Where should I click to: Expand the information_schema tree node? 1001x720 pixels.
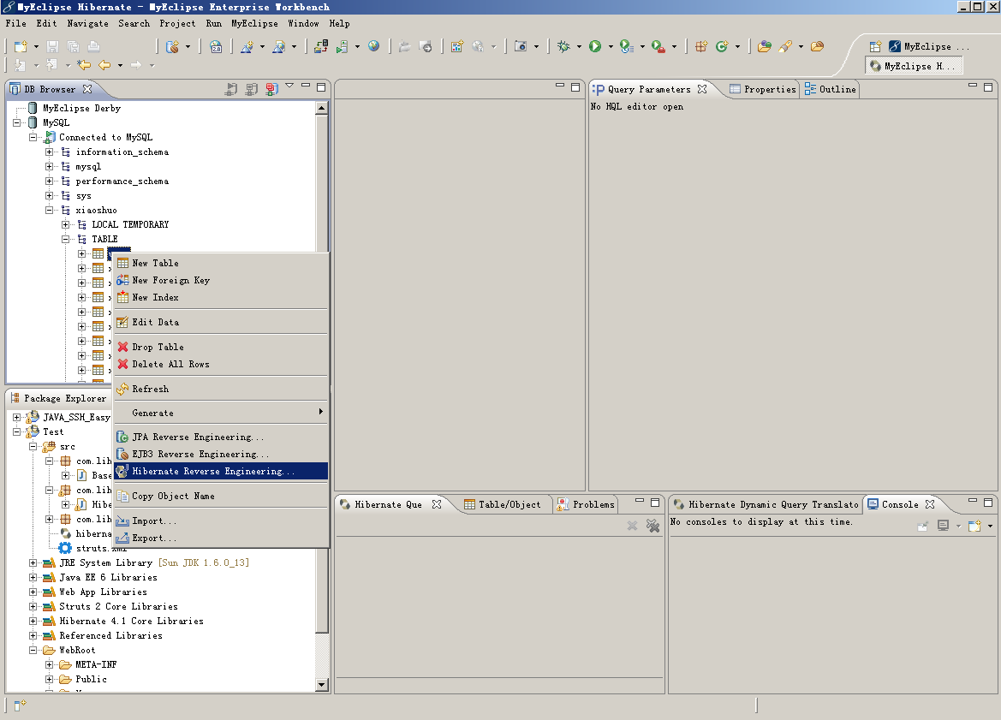tap(50, 152)
